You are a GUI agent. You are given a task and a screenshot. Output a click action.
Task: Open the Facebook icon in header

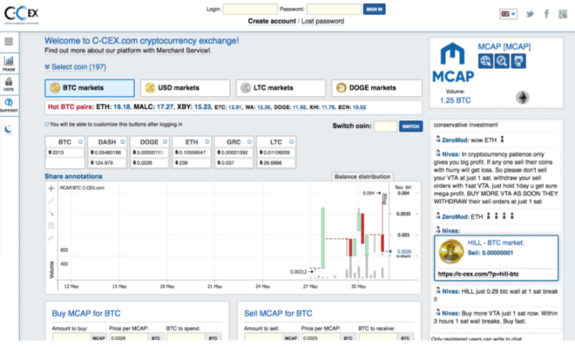[x=546, y=14]
